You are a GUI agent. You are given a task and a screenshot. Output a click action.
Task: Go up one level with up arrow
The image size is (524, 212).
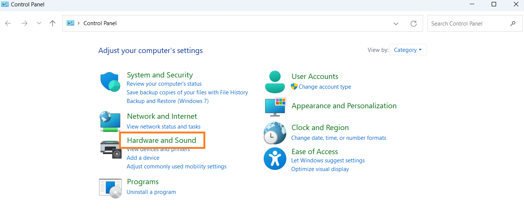coord(53,23)
